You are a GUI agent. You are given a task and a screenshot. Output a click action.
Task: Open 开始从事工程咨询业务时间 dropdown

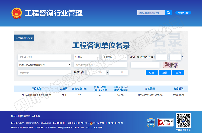pos(44,65)
